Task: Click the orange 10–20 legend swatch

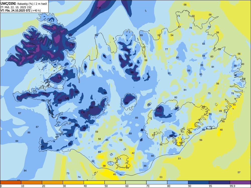Action: tap(32, 182)
